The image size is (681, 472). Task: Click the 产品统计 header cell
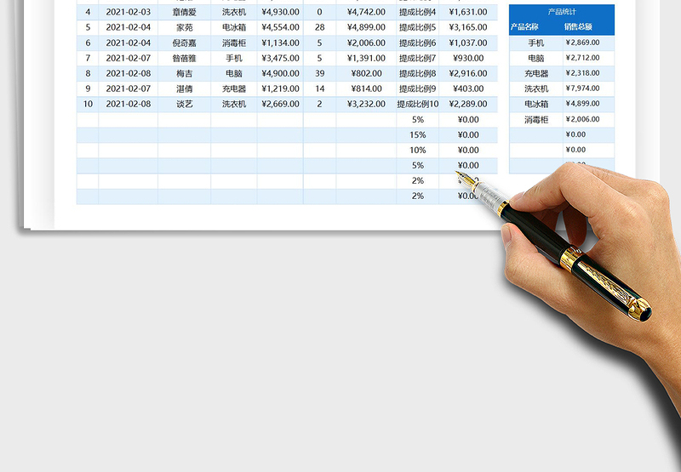pos(562,12)
